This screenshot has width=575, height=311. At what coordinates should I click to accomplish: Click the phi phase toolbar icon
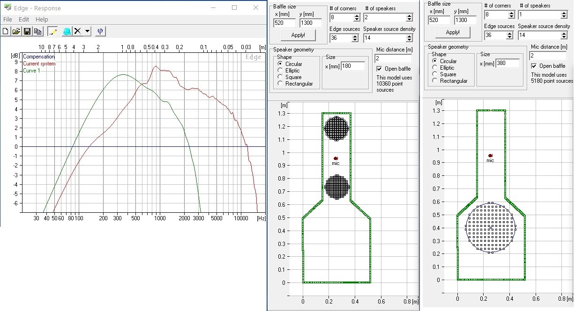100,31
